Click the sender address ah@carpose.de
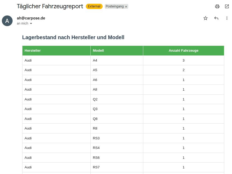Viewport: 232px width, 174px height. coord(31,18)
